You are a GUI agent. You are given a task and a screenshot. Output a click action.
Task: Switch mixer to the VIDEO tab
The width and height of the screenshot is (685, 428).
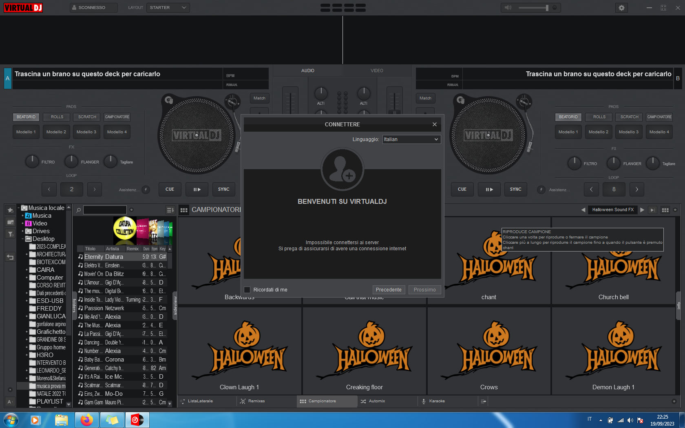(377, 71)
